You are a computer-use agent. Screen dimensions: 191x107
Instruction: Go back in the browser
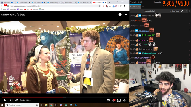click(1, 6)
